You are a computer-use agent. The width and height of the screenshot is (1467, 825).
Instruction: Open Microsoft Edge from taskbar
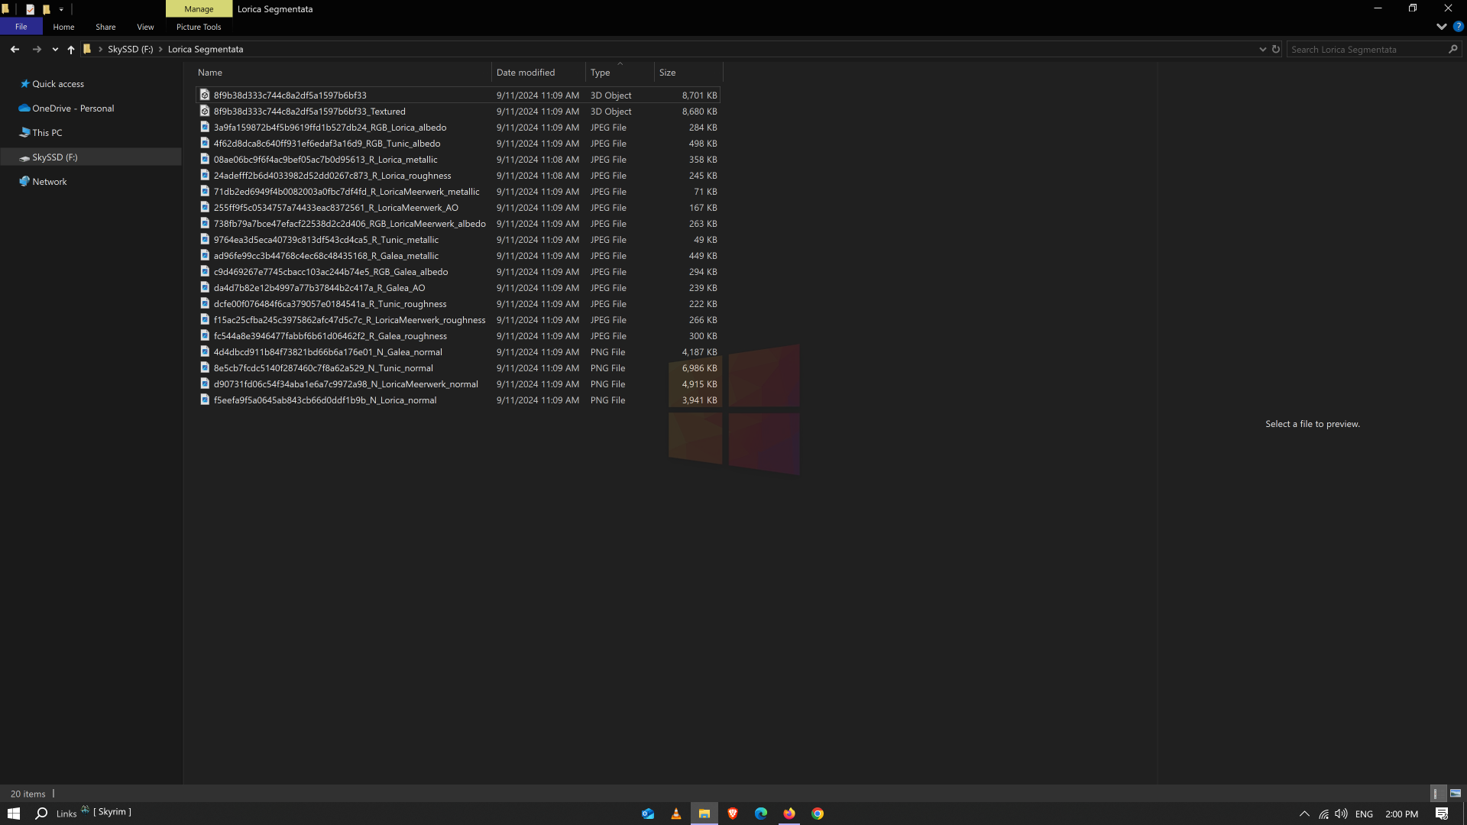761,814
